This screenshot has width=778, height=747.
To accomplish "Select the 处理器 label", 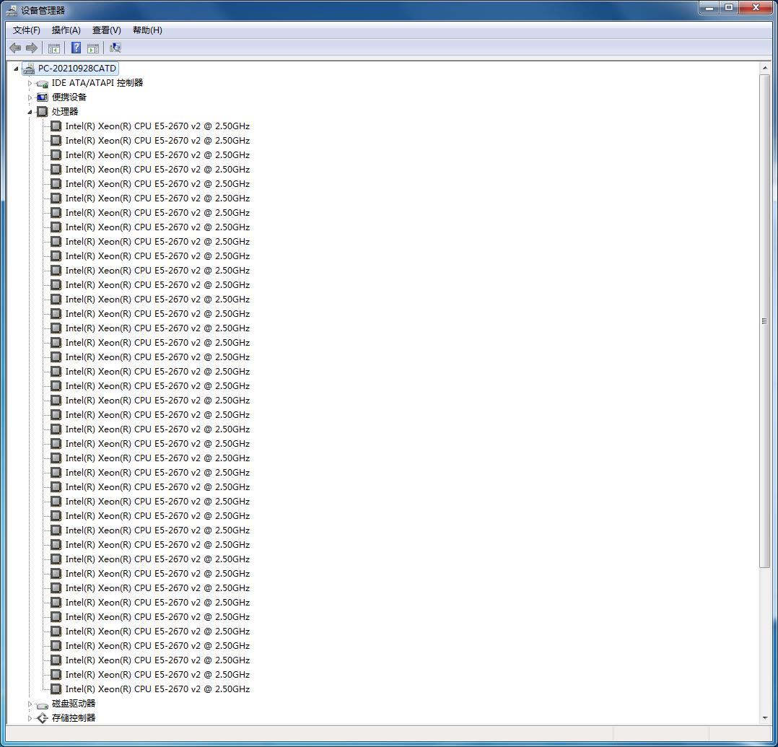I will pos(65,112).
